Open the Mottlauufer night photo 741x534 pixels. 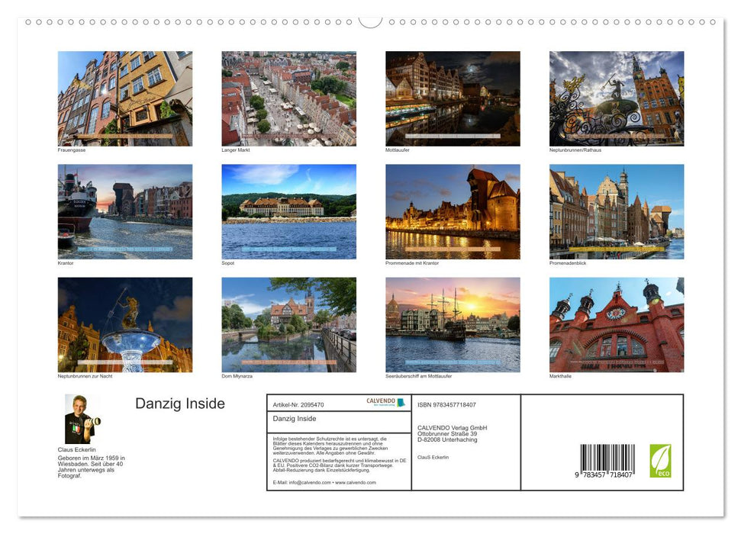pyautogui.click(x=453, y=98)
